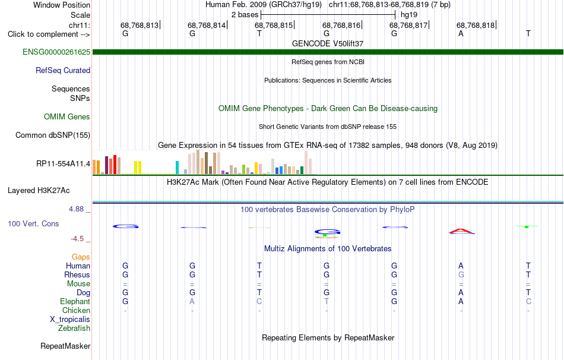
Task: Select the Mouse species row label
Action: tap(78, 284)
